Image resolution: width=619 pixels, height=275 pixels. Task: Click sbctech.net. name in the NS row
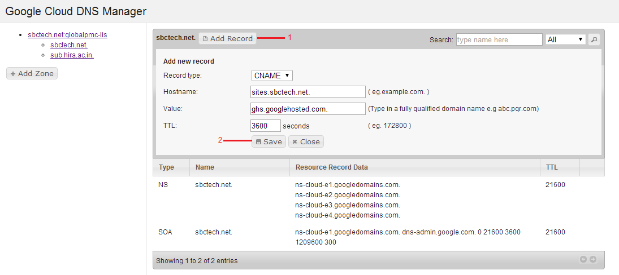[214, 184]
